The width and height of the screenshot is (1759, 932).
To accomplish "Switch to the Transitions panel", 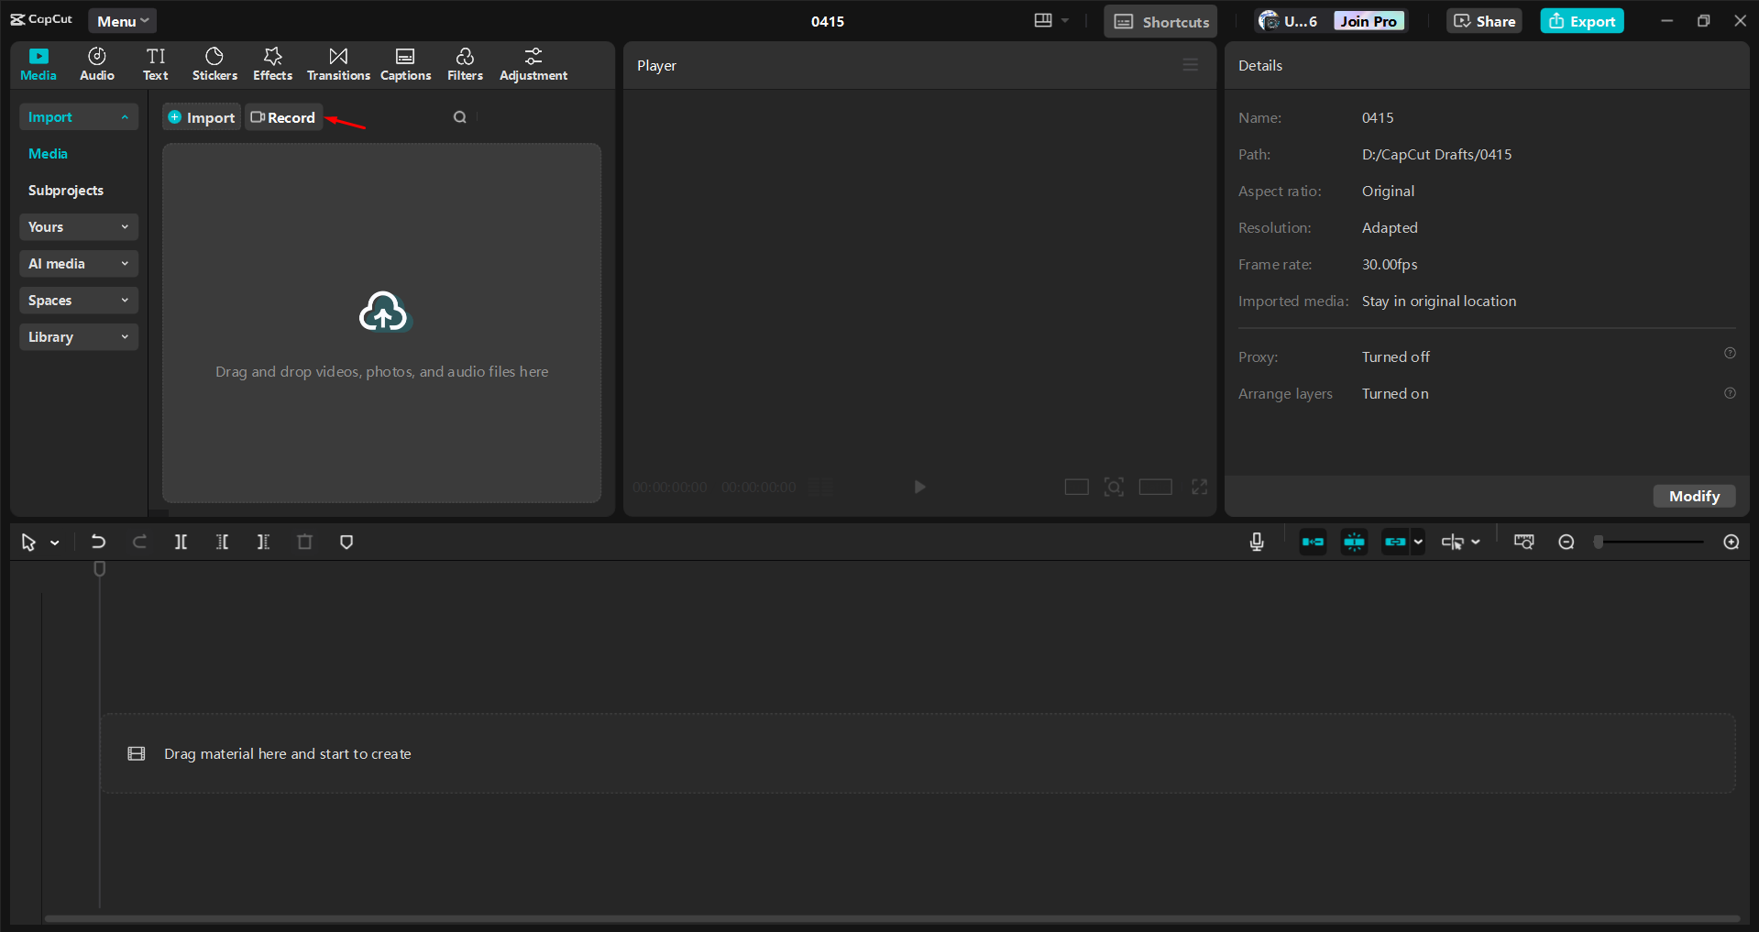I will click(x=337, y=63).
